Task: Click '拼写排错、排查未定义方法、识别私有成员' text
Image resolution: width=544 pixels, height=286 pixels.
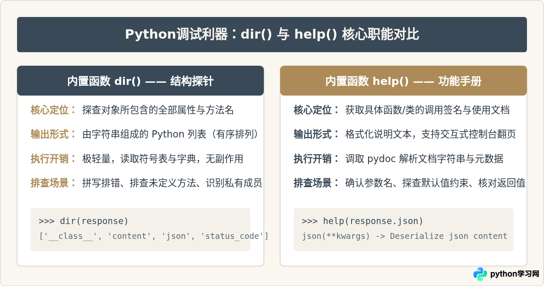Action: click(172, 183)
